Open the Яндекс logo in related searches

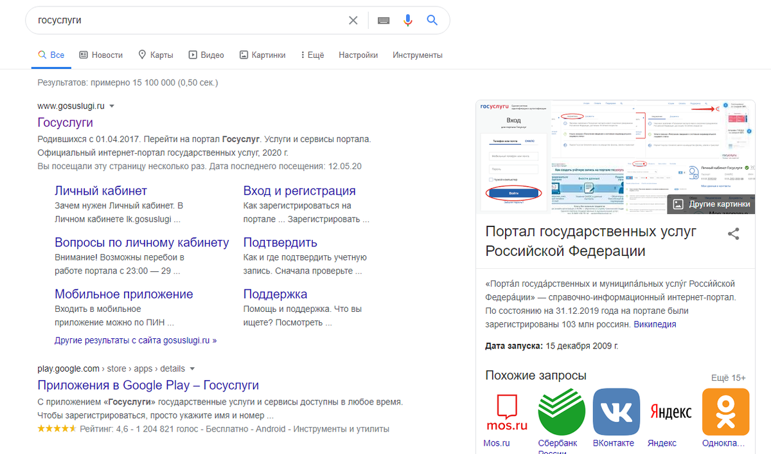[x=671, y=412]
